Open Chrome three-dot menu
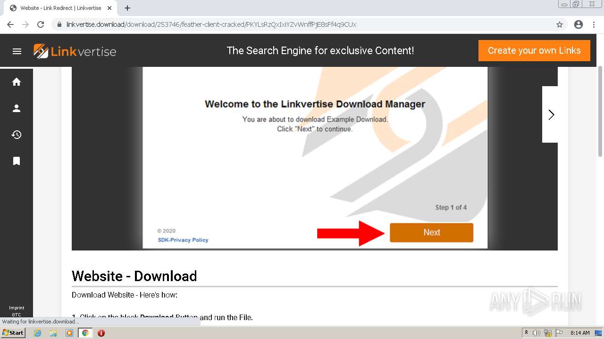This screenshot has width=604, height=339. pyautogui.click(x=594, y=24)
